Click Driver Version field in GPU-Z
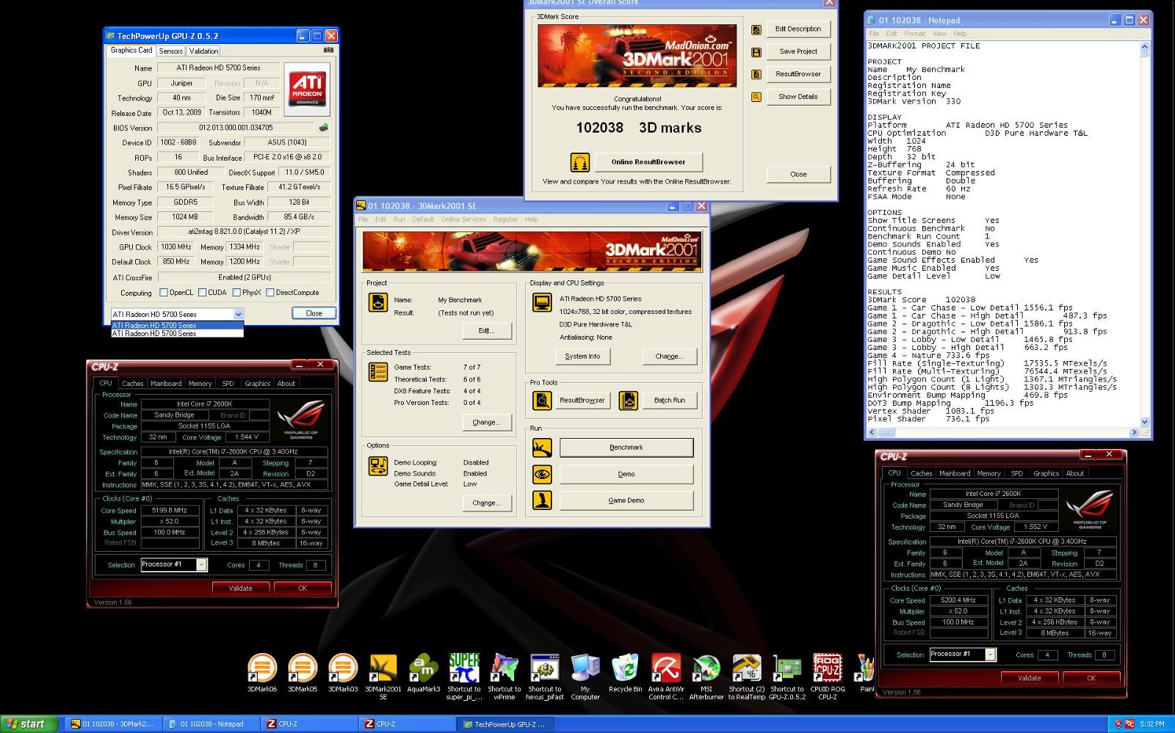The image size is (1175, 733). [244, 232]
